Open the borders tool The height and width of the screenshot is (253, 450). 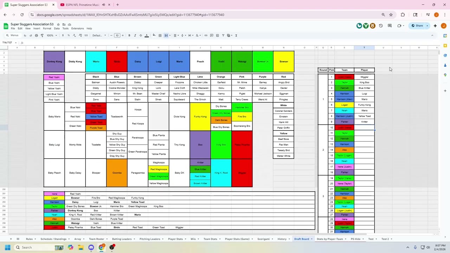click(x=160, y=35)
